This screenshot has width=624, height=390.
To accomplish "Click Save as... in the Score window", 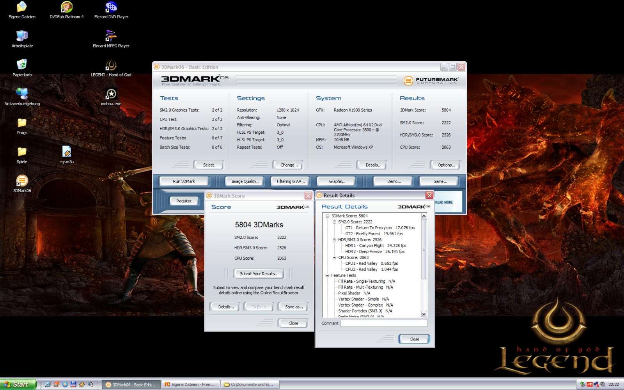I will point(294,307).
